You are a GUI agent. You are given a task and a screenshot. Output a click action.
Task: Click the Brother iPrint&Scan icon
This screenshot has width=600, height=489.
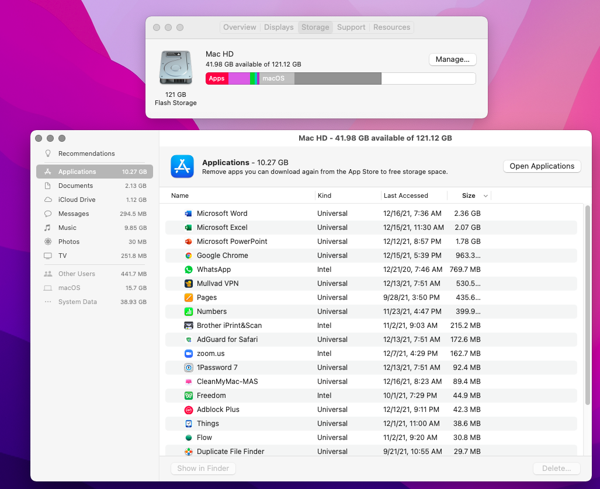click(188, 326)
